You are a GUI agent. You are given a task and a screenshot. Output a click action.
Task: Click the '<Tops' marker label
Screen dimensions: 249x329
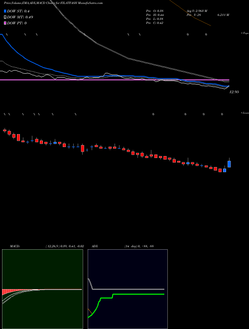pyautogui.click(x=245, y=33)
